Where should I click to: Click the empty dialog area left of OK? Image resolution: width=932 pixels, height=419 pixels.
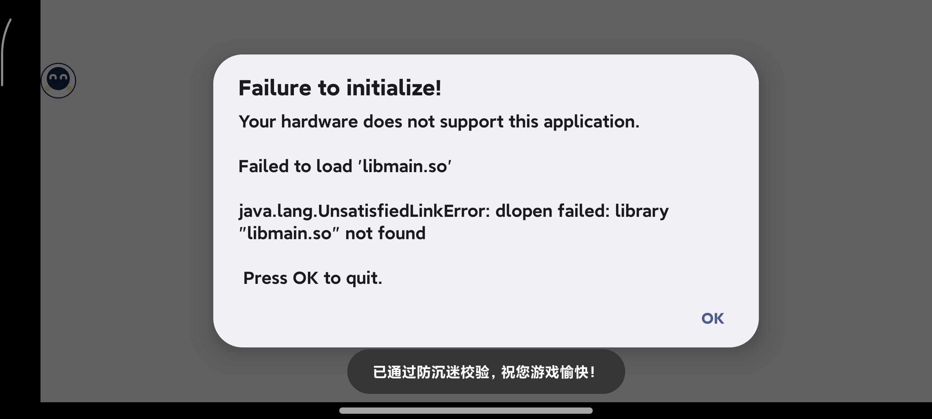click(452, 318)
